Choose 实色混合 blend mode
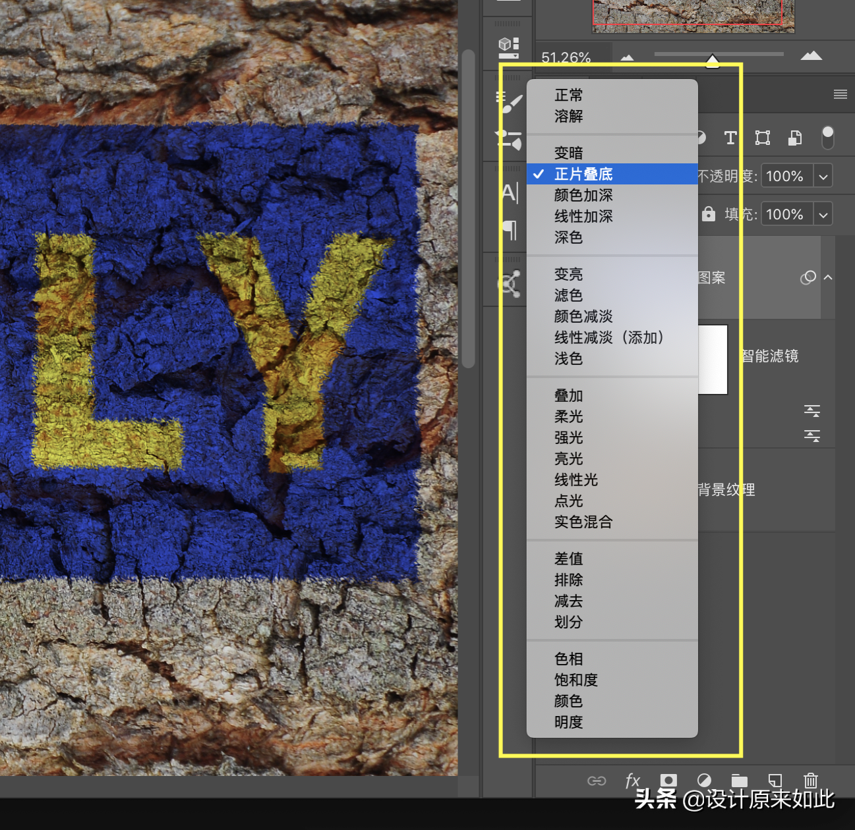Screen dimensions: 855x830 [612, 522]
